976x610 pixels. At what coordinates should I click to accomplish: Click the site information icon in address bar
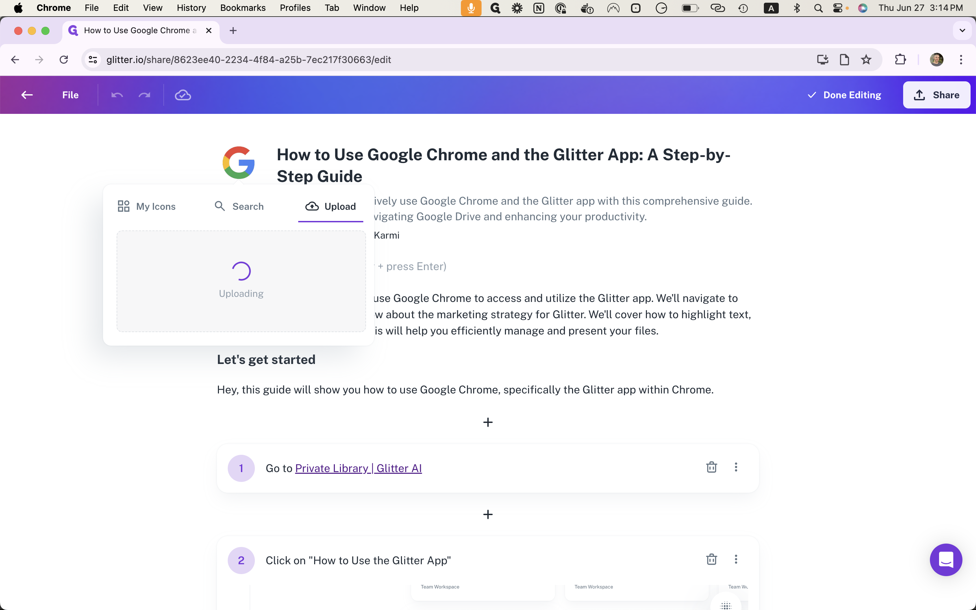(93, 60)
